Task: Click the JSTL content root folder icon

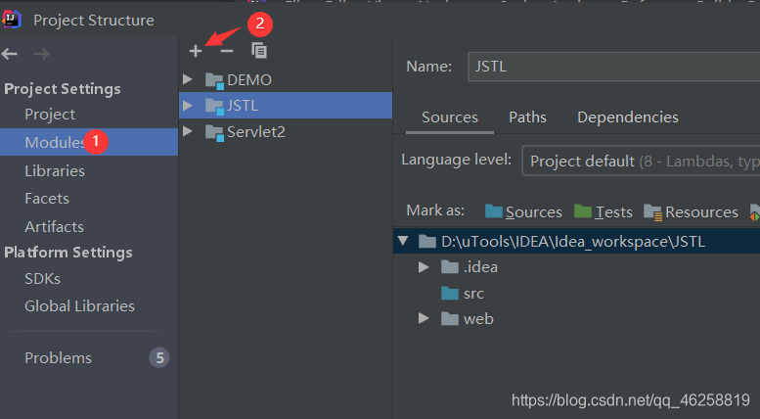Action: coord(427,241)
